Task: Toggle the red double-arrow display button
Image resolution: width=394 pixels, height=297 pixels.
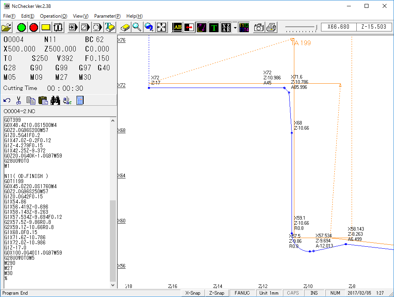Action: click(190, 27)
